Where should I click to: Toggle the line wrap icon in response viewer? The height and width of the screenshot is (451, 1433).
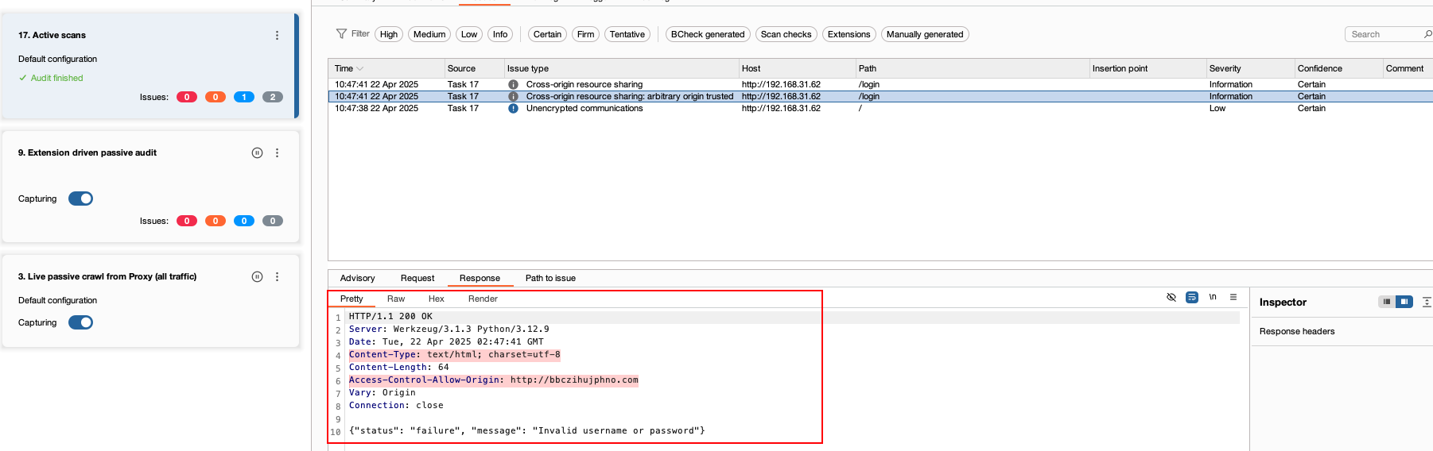(x=1192, y=297)
